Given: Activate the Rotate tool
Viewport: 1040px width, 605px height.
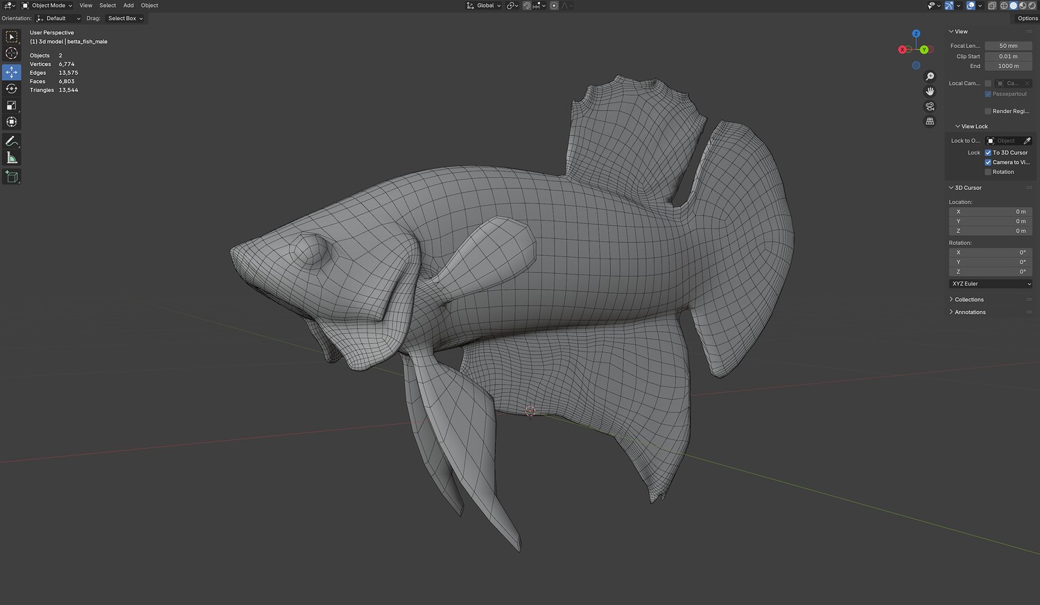Looking at the screenshot, I should (x=12, y=89).
